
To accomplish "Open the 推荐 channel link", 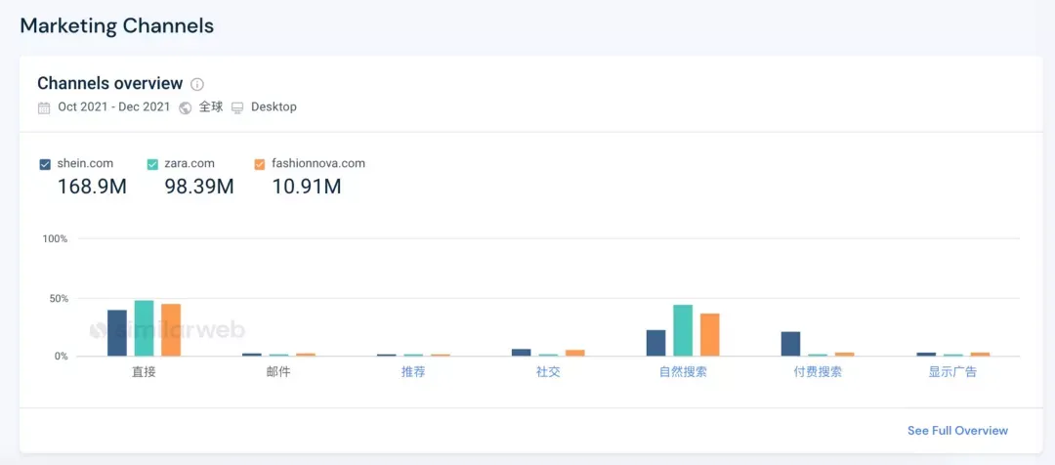I will point(413,372).
